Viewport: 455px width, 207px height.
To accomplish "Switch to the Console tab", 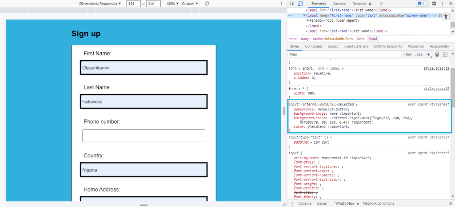I will [x=339, y=4].
